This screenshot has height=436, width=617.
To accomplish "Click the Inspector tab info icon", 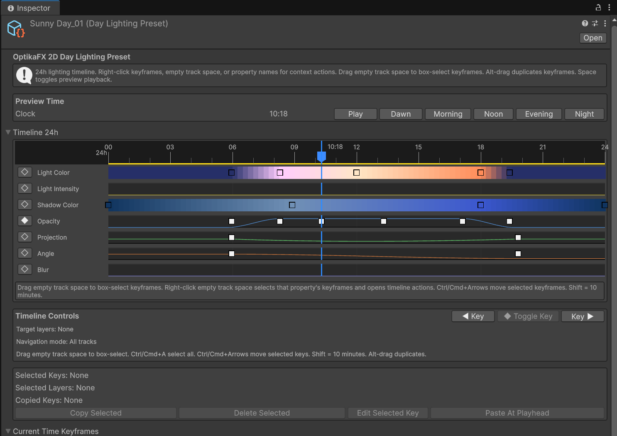I will (x=11, y=8).
